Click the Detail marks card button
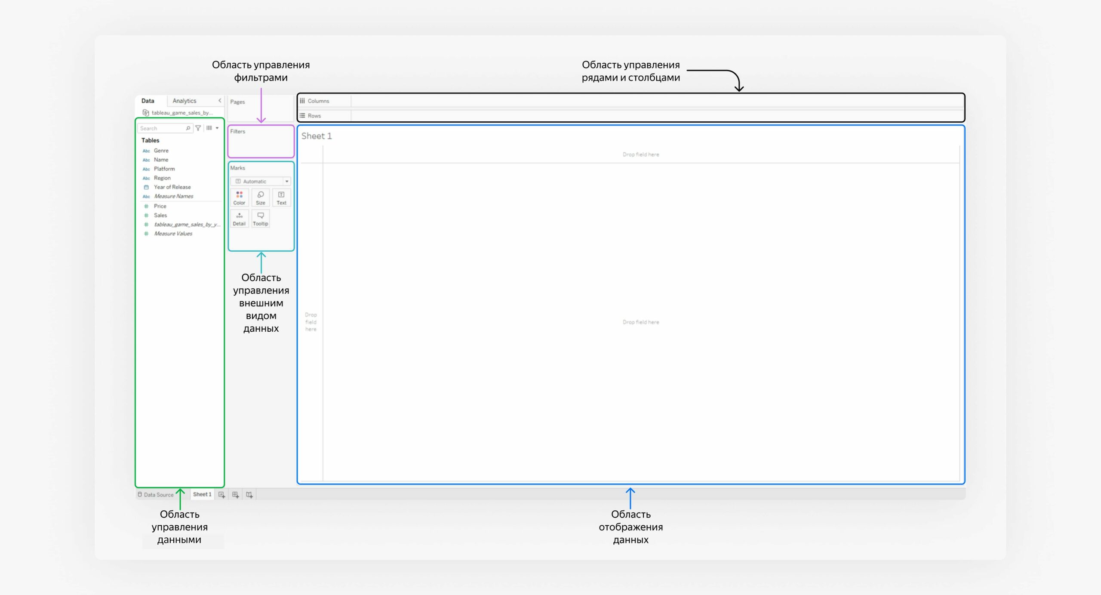The height and width of the screenshot is (595, 1101). [239, 218]
